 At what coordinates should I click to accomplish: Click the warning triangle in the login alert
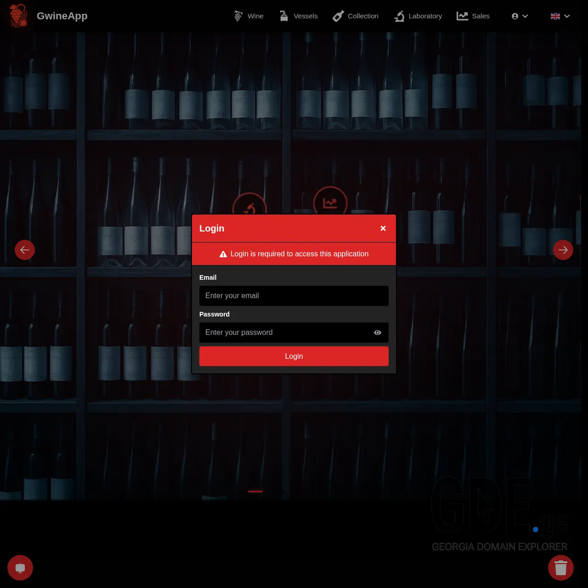pos(223,254)
